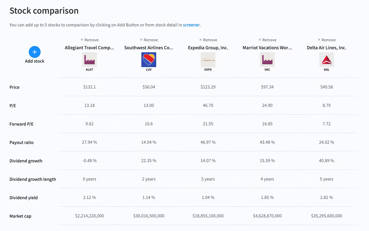Click the Southwest Airlines heart logo
369x231 pixels.
point(149,60)
